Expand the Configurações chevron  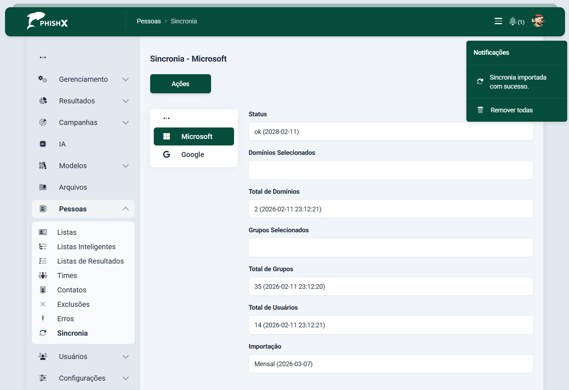(126, 378)
